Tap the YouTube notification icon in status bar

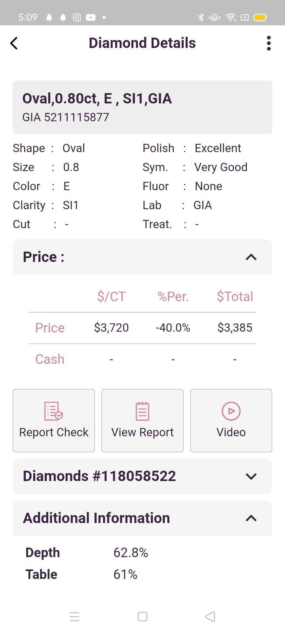click(91, 17)
